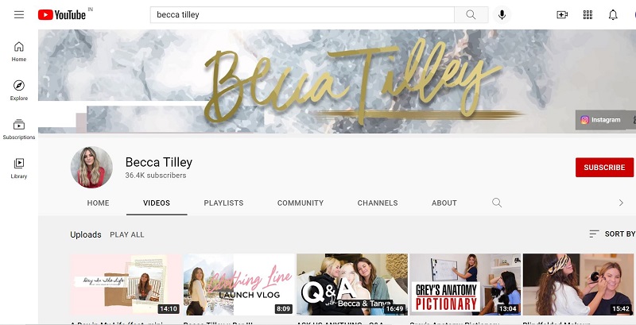The image size is (636, 325).
Task: Click the search magnifier button
Action: [471, 15]
